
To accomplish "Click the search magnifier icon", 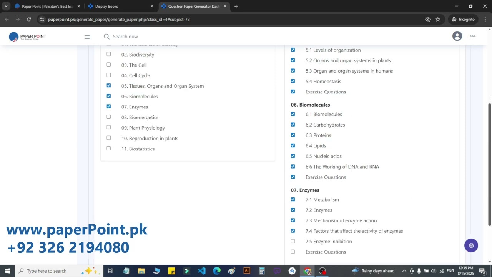I will pyautogui.click(x=106, y=37).
